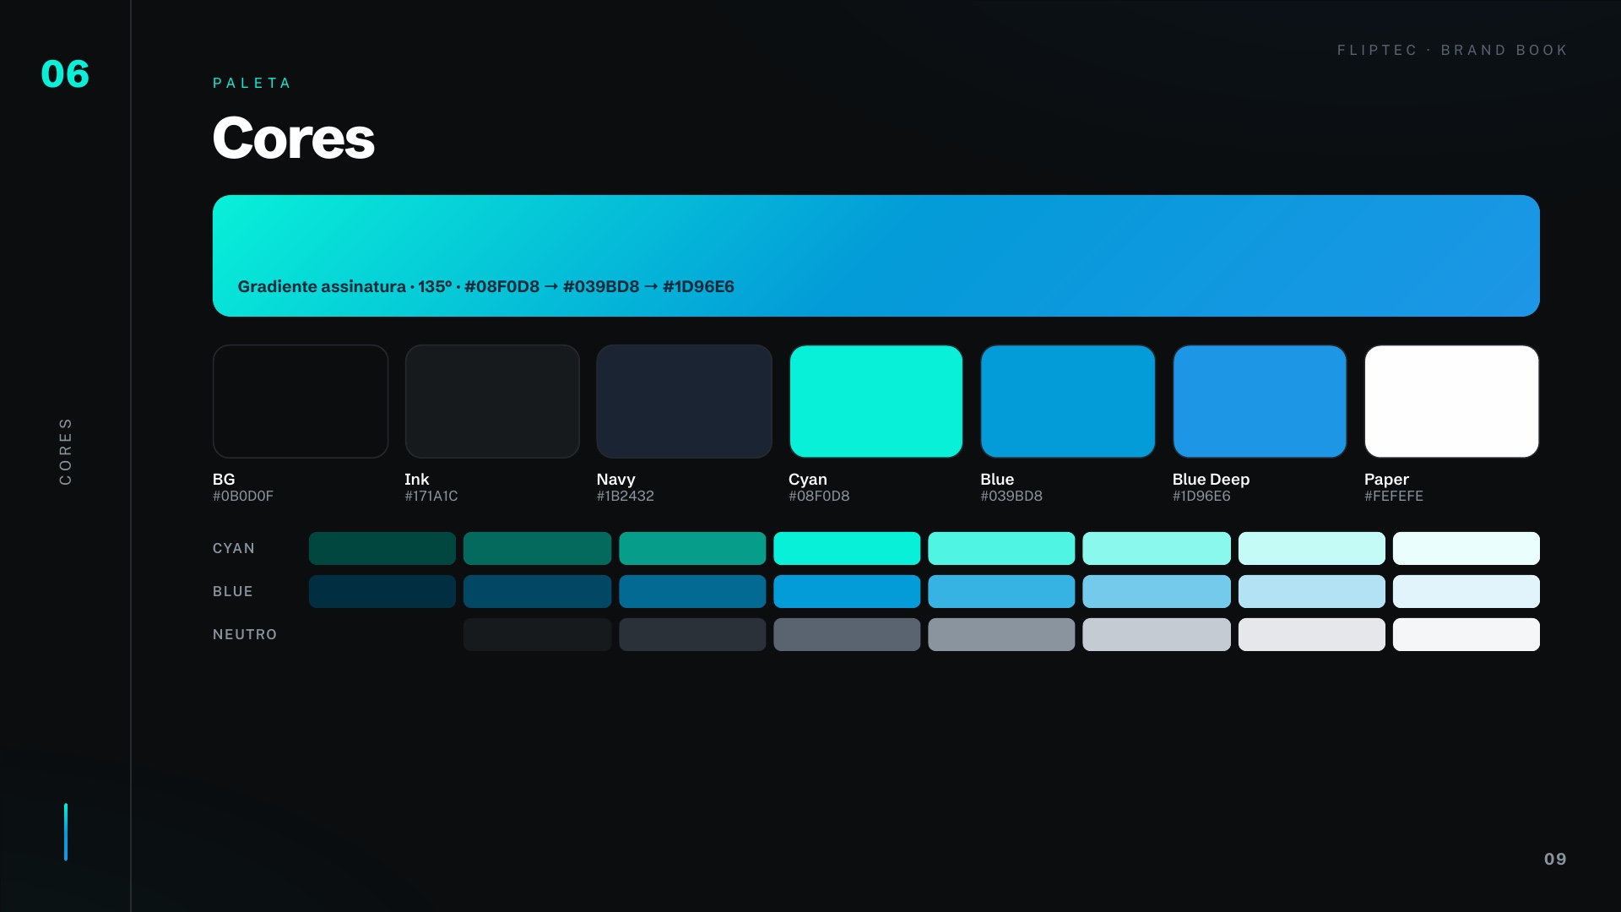Select the Ink #171A1C swatch
This screenshot has height=912, width=1621.
pos(492,401)
